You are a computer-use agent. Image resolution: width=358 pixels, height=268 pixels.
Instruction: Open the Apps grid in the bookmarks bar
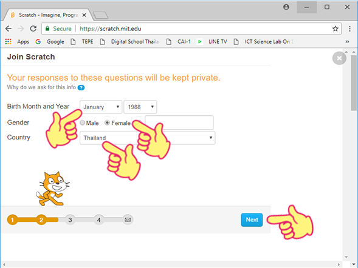(9, 41)
